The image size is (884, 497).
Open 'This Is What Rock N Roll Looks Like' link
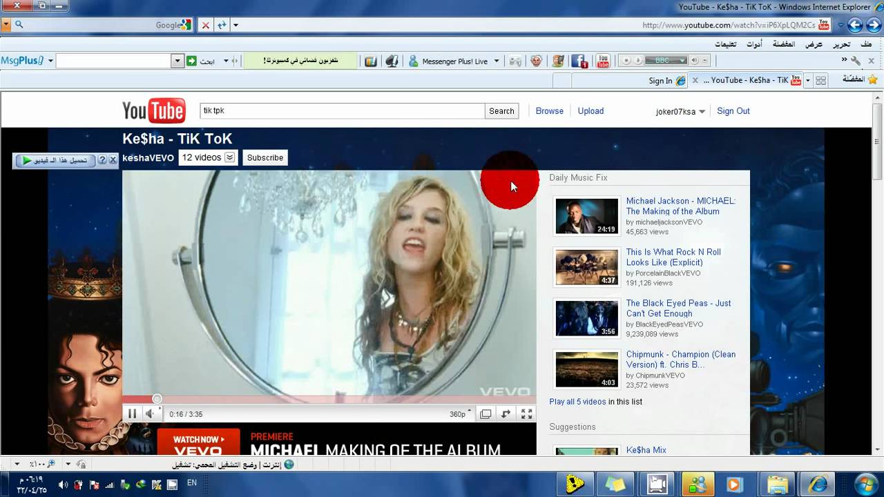click(x=673, y=257)
